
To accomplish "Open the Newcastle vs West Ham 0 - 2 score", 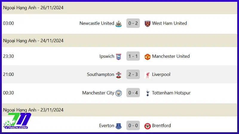I will (133, 23).
